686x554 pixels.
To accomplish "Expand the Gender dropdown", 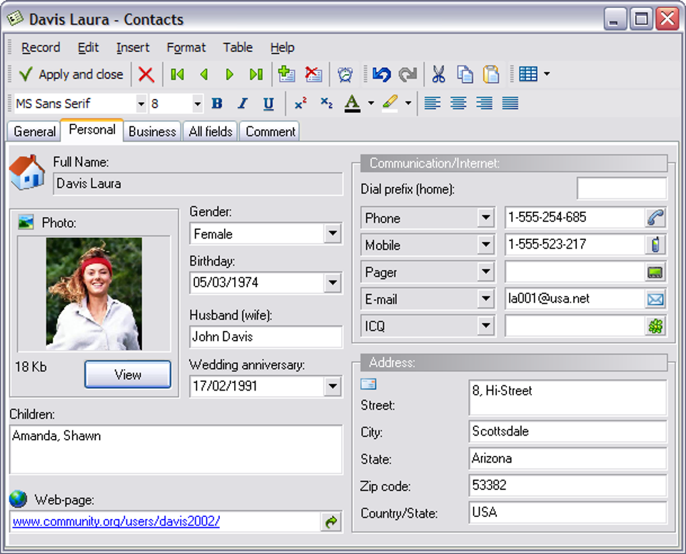I will coord(332,234).
